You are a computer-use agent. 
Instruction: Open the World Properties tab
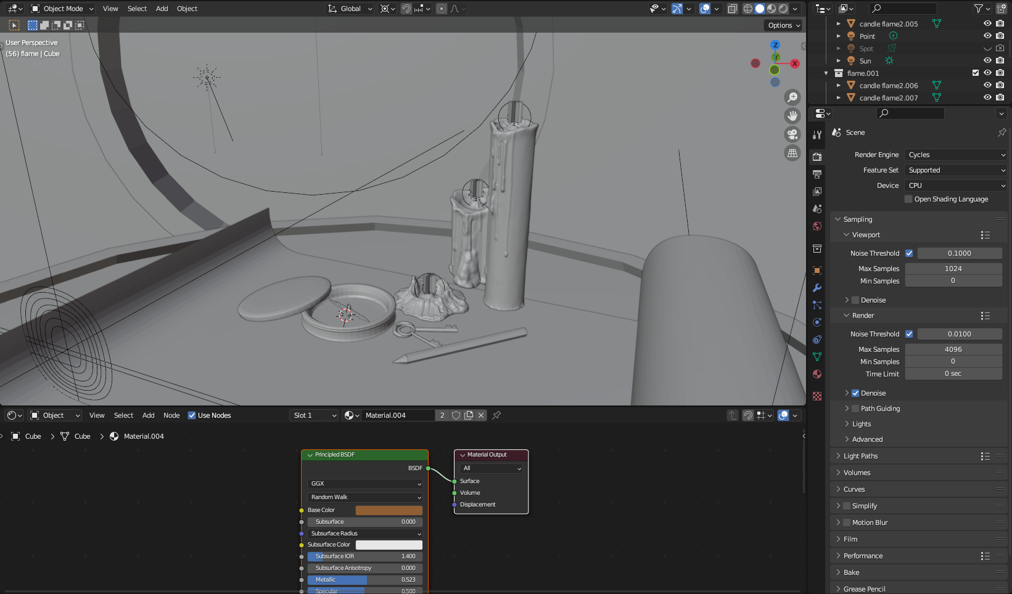[817, 226]
